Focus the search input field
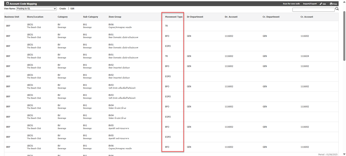 pyautogui.click(x=313, y=10)
